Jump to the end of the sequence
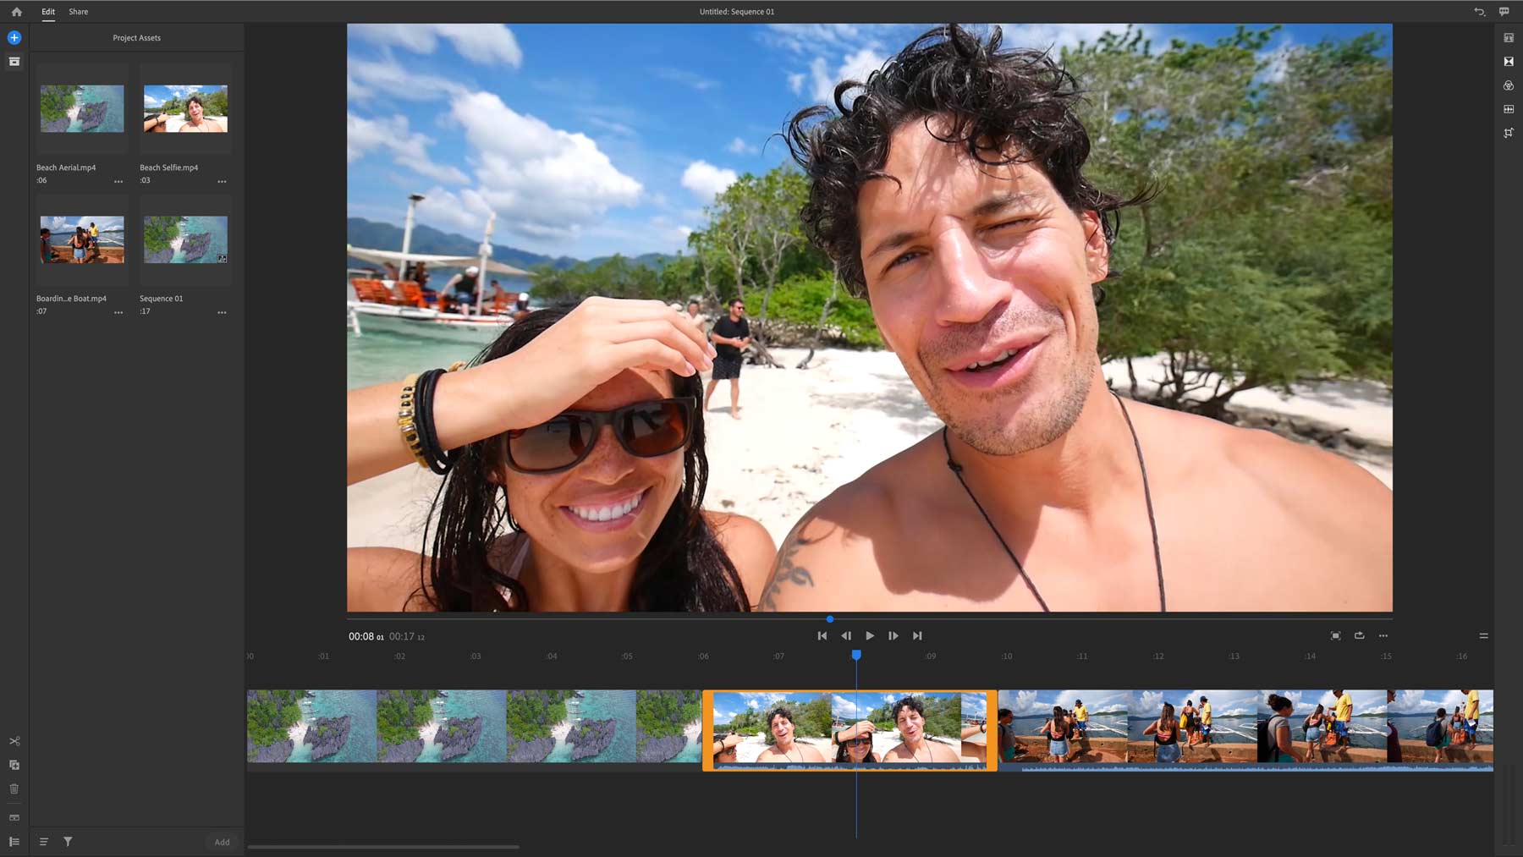The width and height of the screenshot is (1523, 857). tap(917, 635)
